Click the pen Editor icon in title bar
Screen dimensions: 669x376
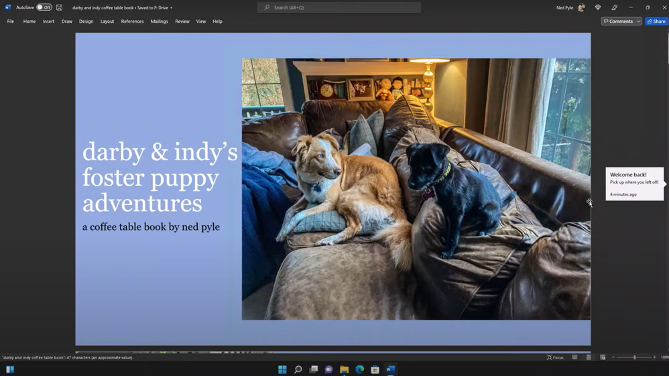pyautogui.click(x=614, y=7)
